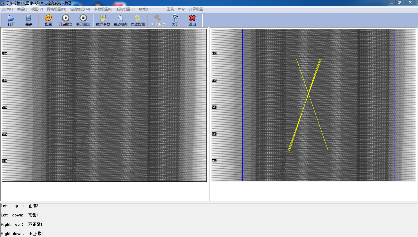Screen dimensions: 418x237
Task: Start service with 开启服务 icon
Action: pyautogui.click(x=66, y=19)
